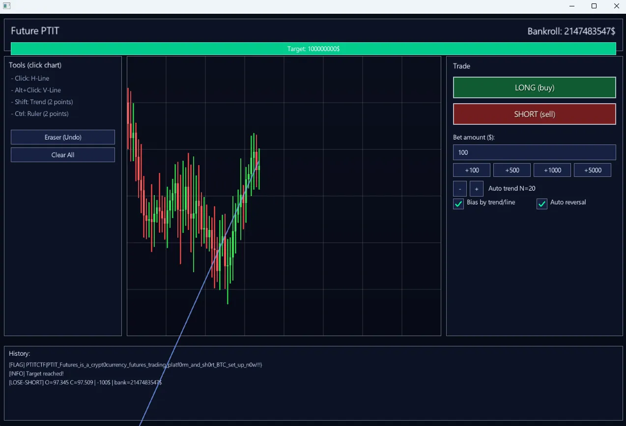
Task: Select the [LOSE-SHORT] history entry
Action: pos(85,382)
